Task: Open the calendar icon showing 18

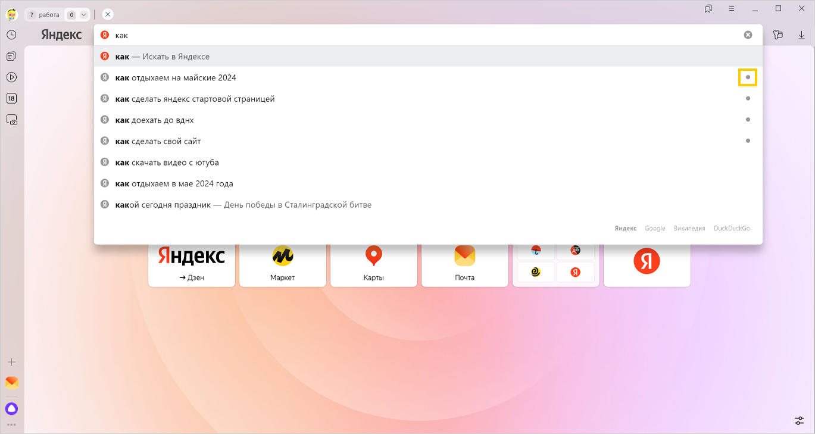Action: (x=11, y=99)
